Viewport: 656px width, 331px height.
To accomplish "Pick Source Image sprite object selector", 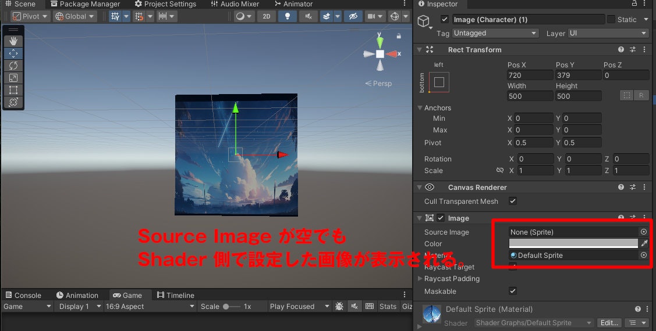I will (x=643, y=232).
